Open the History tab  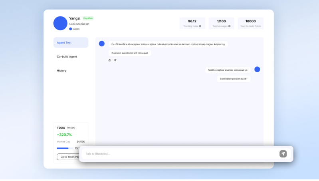(x=62, y=71)
